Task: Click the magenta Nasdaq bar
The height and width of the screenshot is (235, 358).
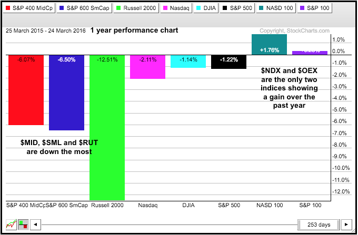Action: click(x=147, y=68)
